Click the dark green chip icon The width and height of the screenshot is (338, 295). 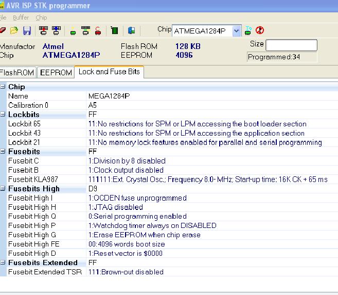pos(115,31)
